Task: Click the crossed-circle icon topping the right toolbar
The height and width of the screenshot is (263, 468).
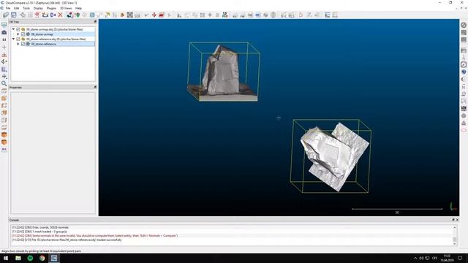Action: pyautogui.click(x=464, y=26)
